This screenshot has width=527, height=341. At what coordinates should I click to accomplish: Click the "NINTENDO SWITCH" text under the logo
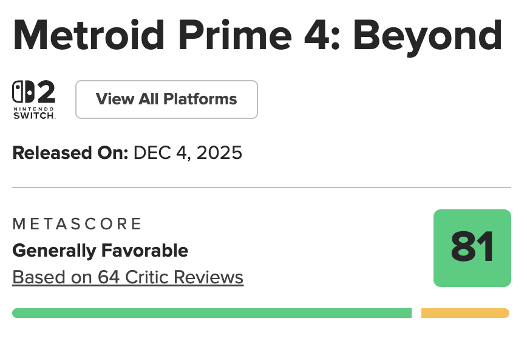click(34, 113)
